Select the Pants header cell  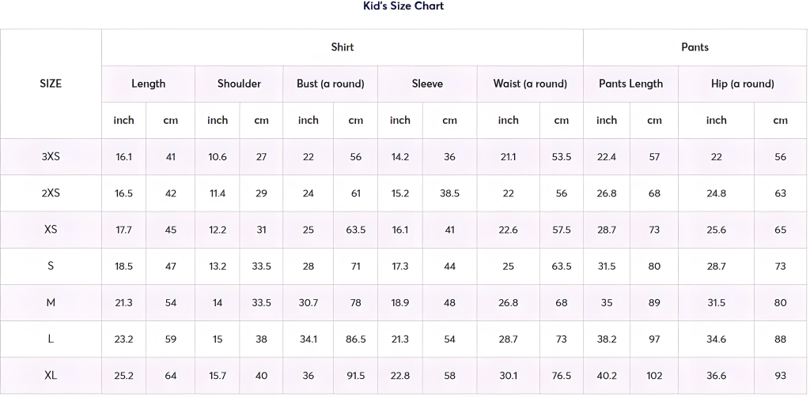tap(695, 47)
